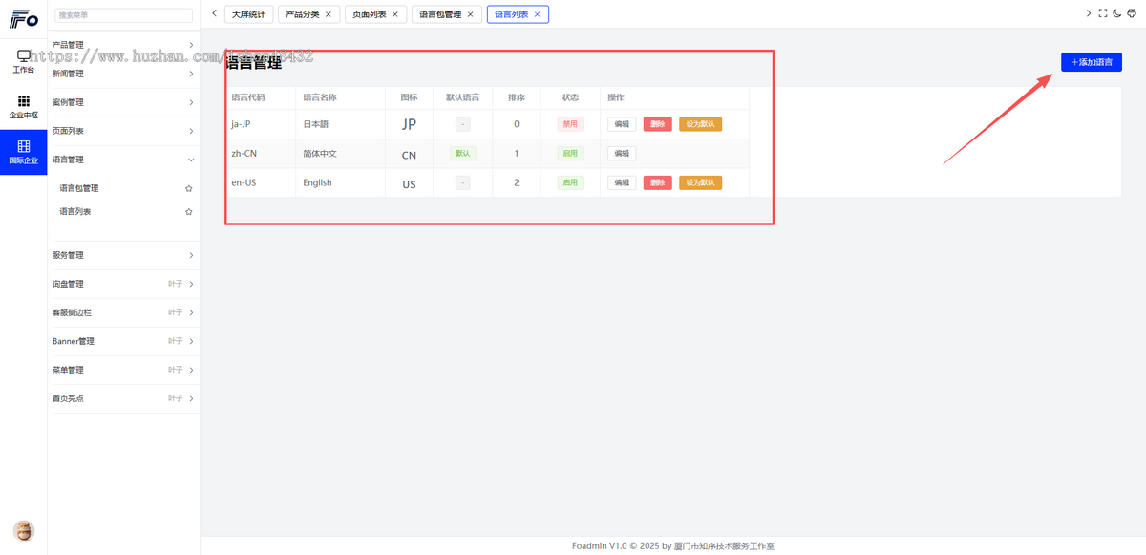Expand the 新闻管理 menu
The image size is (1146, 555).
click(x=123, y=74)
